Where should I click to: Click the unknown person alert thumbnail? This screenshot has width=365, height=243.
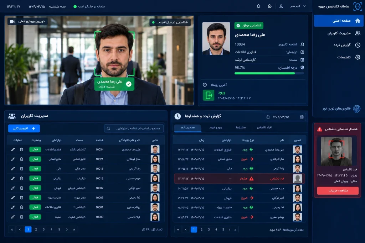coord(336,152)
